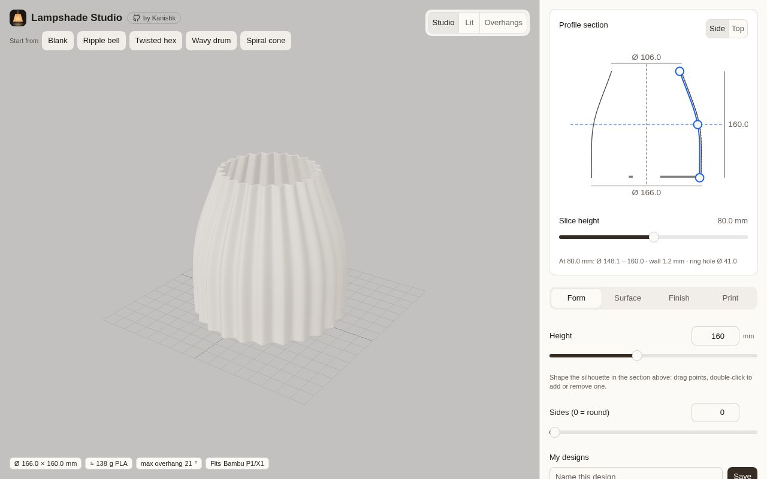The height and width of the screenshot is (479, 767).
Task: Open the Form tab
Action: 576,298
